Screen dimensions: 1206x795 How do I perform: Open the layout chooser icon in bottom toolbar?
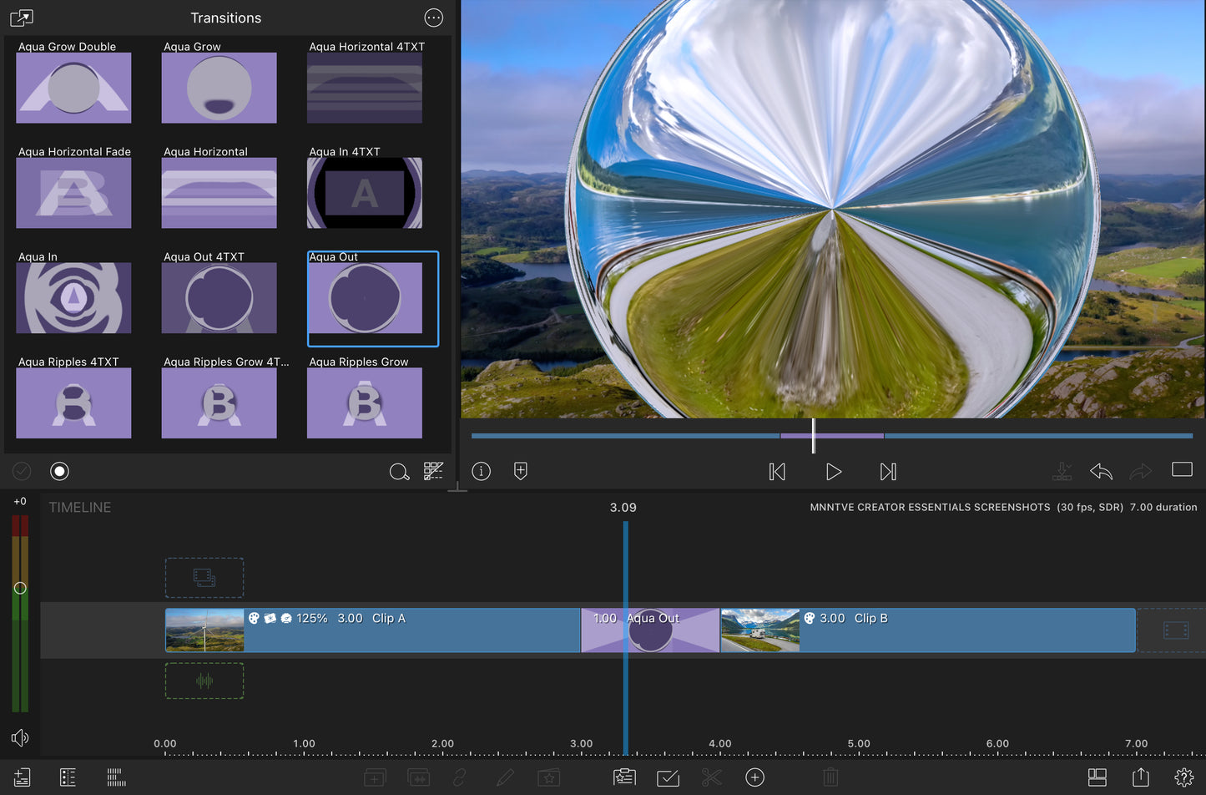tap(1097, 777)
